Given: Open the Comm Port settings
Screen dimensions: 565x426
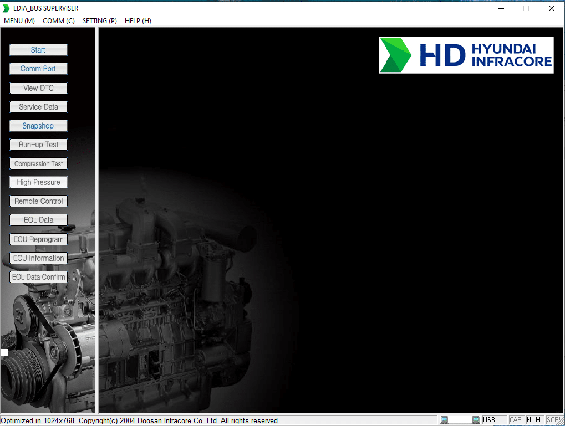Looking at the screenshot, I should pyautogui.click(x=38, y=69).
